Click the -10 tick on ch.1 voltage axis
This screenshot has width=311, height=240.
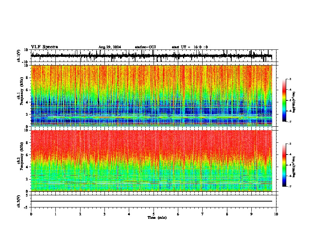point(26,62)
